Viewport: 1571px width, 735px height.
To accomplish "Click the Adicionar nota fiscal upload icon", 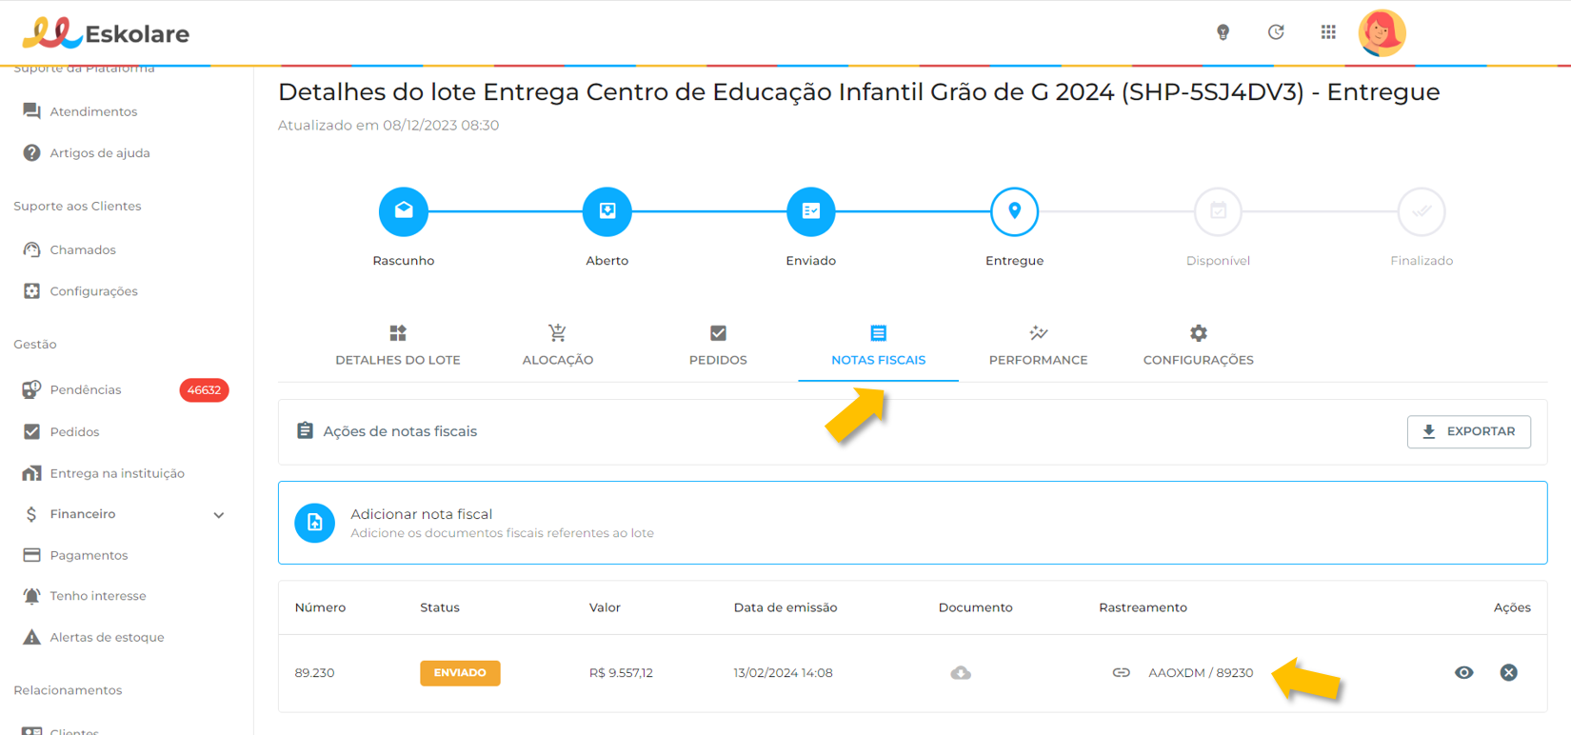I will click(x=315, y=523).
